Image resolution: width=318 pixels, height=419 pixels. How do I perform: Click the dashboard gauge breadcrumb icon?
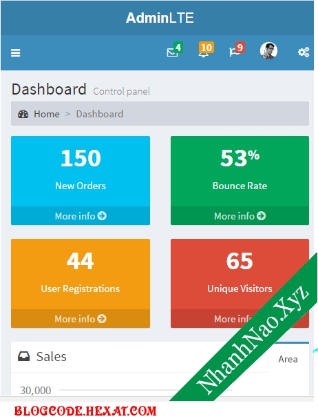23,114
